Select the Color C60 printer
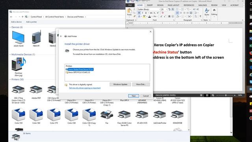This screenshot has height=142, width=252. click(72, 116)
